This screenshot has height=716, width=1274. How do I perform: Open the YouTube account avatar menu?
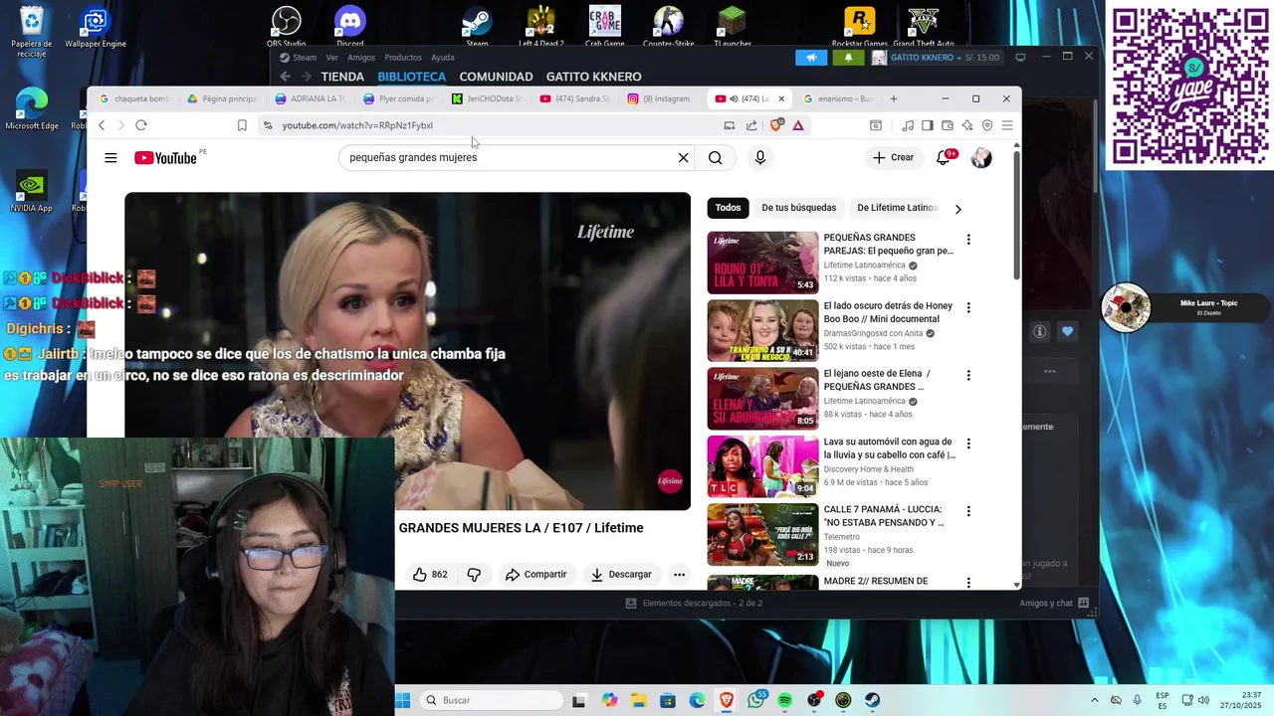coord(981,158)
